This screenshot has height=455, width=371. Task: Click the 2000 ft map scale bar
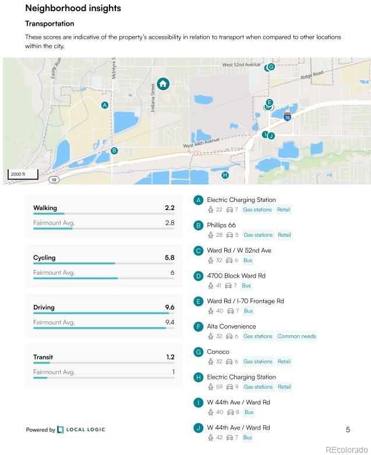tap(23, 174)
